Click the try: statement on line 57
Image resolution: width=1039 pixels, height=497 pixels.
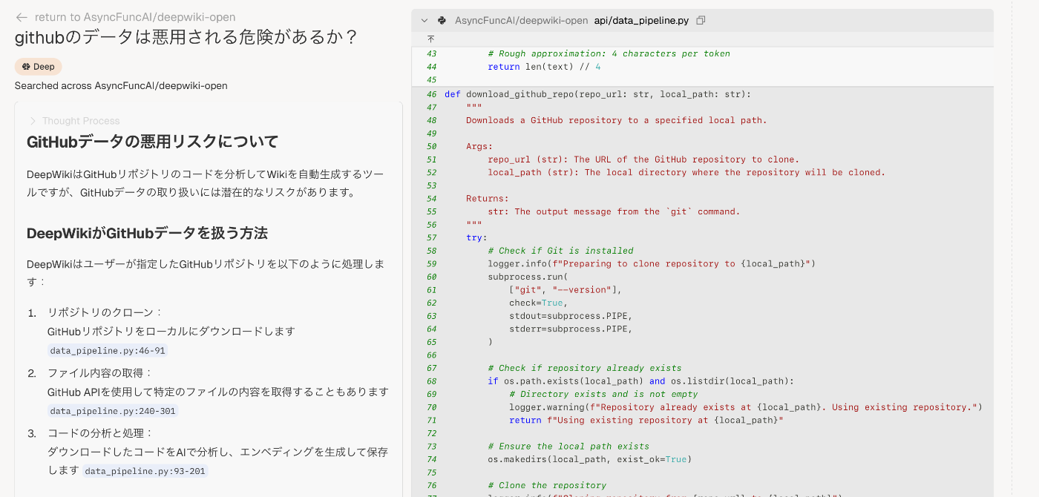coord(476,237)
